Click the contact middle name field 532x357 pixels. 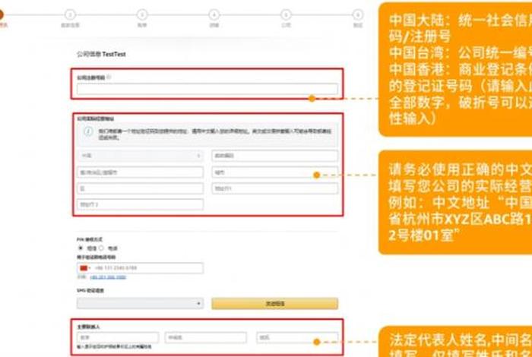pyautogui.click(x=206, y=338)
